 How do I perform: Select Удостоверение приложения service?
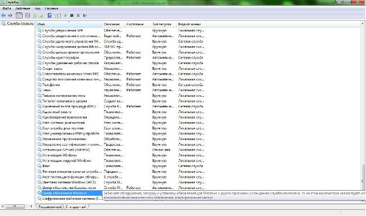pyautogui.click(x=121, y=117)
